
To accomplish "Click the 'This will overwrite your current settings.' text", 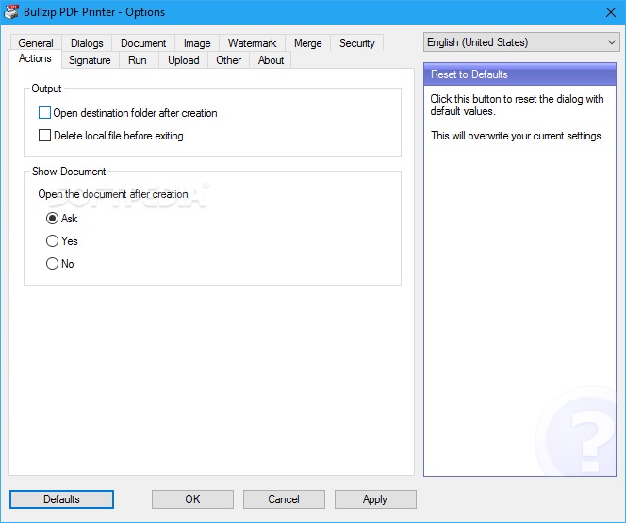I will pos(517,136).
